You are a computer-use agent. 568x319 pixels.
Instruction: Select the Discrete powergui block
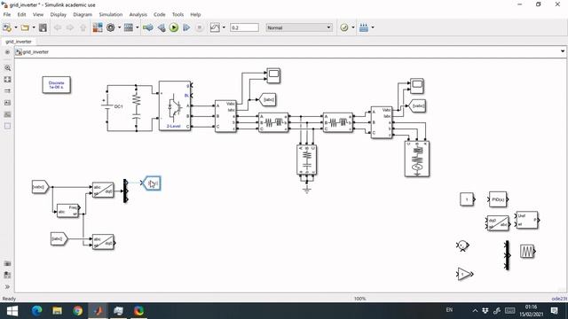tap(56, 85)
